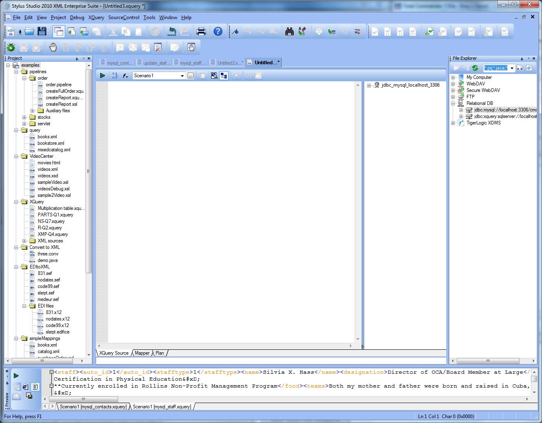This screenshot has height=423, width=542.
Task: Click the green refresh icon in File Explorer
Action: (475, 68)
